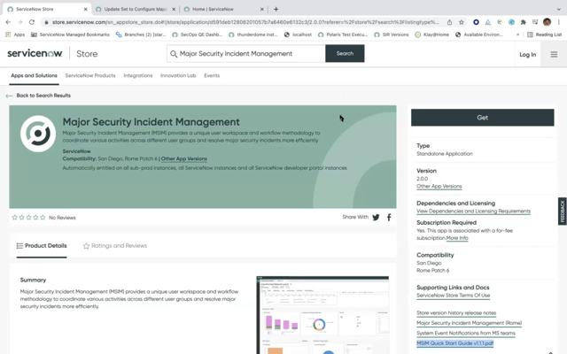This screenshot has width=567, height=354.
Task: Click the browser reload icon
Action: pos(32,21)
